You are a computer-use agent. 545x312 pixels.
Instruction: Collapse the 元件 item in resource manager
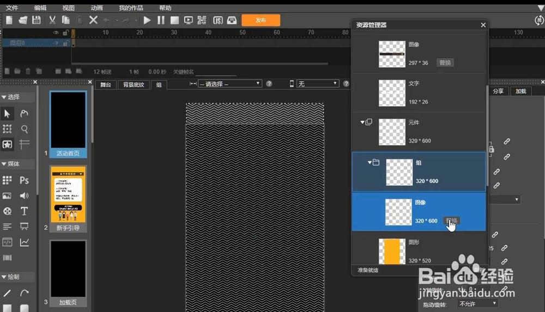point(362,123)
